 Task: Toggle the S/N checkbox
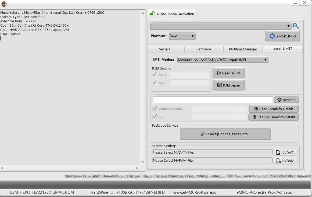(155, 117)
